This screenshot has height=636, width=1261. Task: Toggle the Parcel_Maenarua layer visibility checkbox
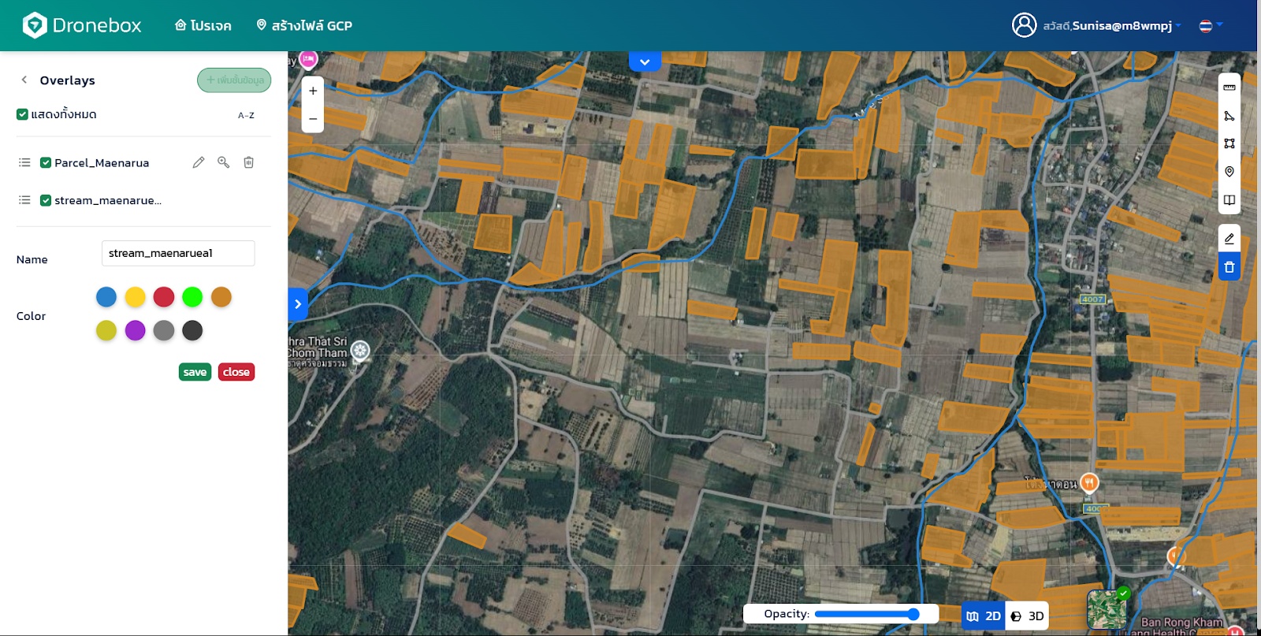pos(46,162)
